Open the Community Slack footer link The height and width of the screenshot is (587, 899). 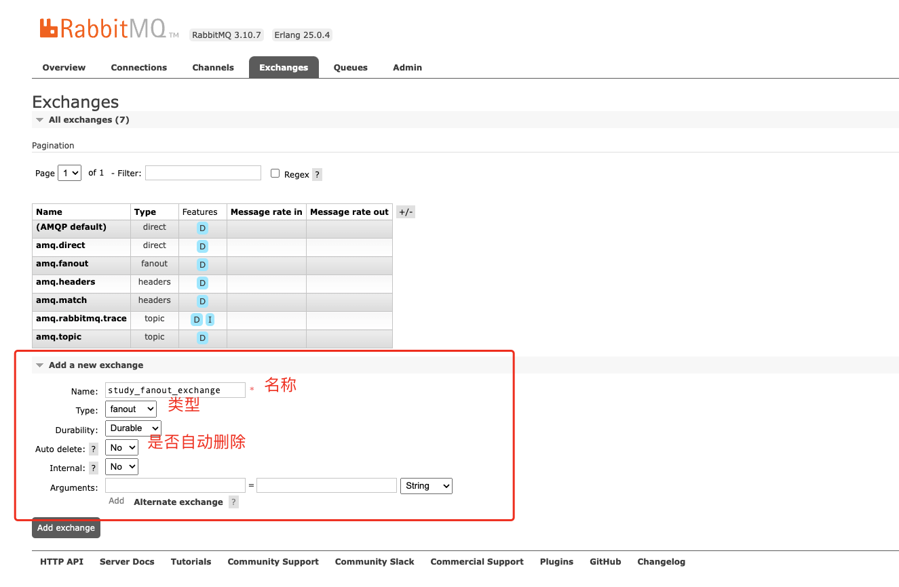point(375,562)
